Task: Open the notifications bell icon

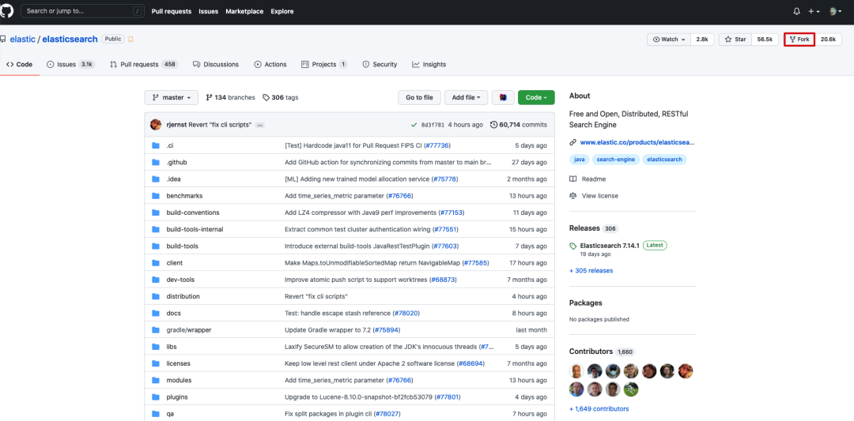Action: tap(797, 11)
